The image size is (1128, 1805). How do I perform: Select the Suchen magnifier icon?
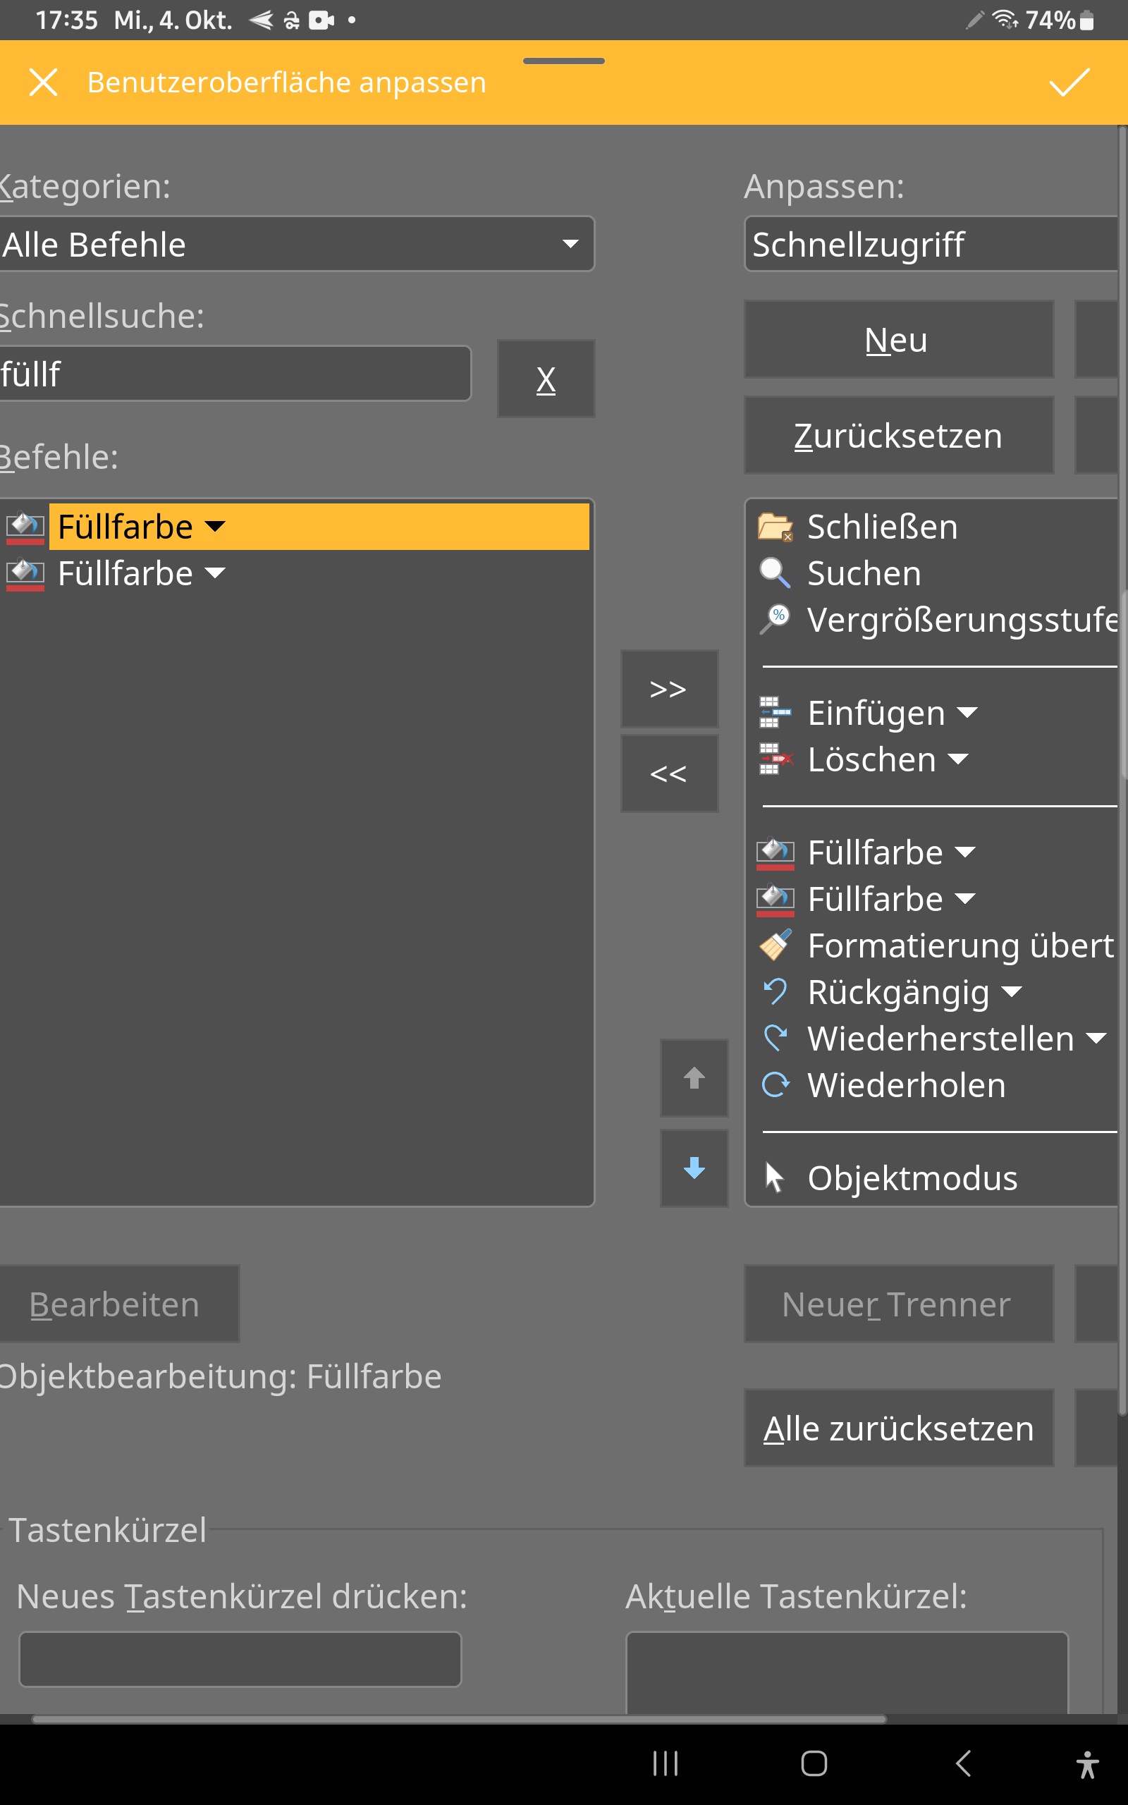775,573
